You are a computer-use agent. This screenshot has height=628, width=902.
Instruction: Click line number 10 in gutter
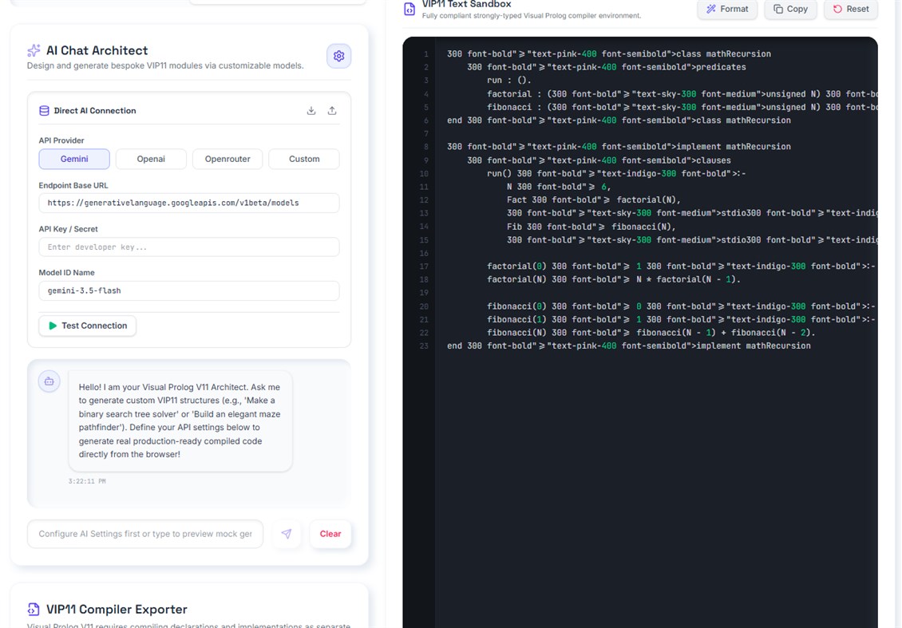[424, 174]
